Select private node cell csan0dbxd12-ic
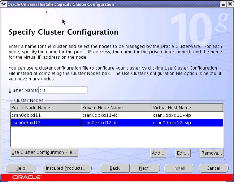 (117, 123)
